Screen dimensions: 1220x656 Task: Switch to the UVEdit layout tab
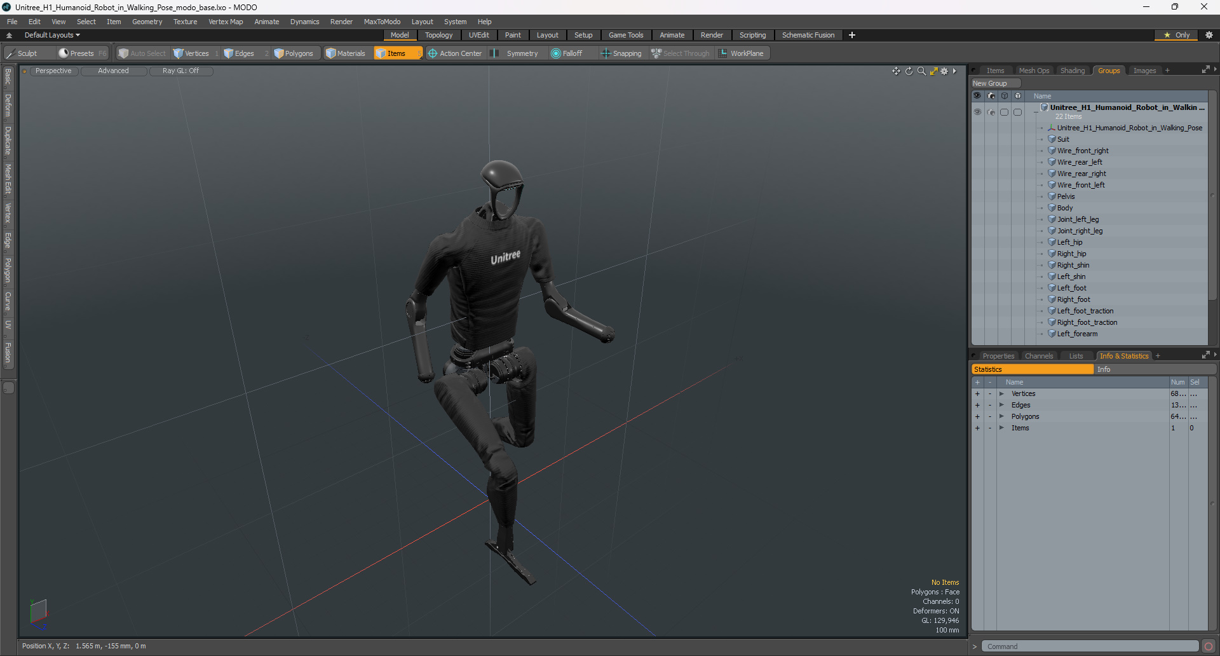click(478, 35)
